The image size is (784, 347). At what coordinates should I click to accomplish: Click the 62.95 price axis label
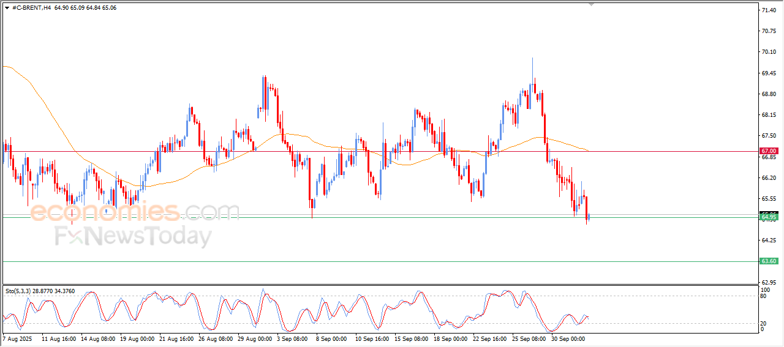tap(768, 282)
